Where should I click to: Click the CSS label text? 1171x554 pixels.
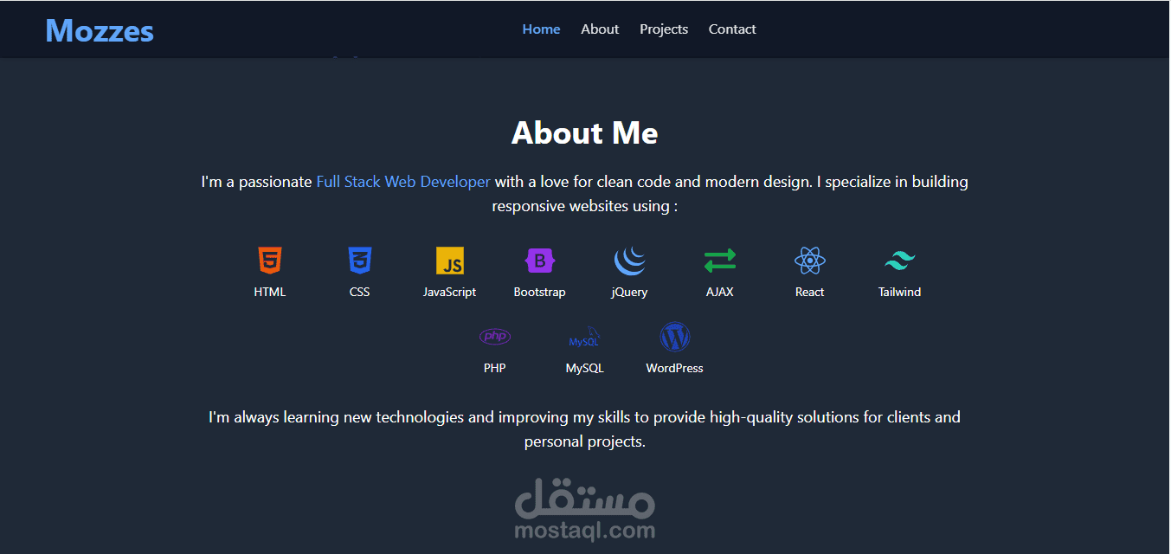click(x=360, y=292)
